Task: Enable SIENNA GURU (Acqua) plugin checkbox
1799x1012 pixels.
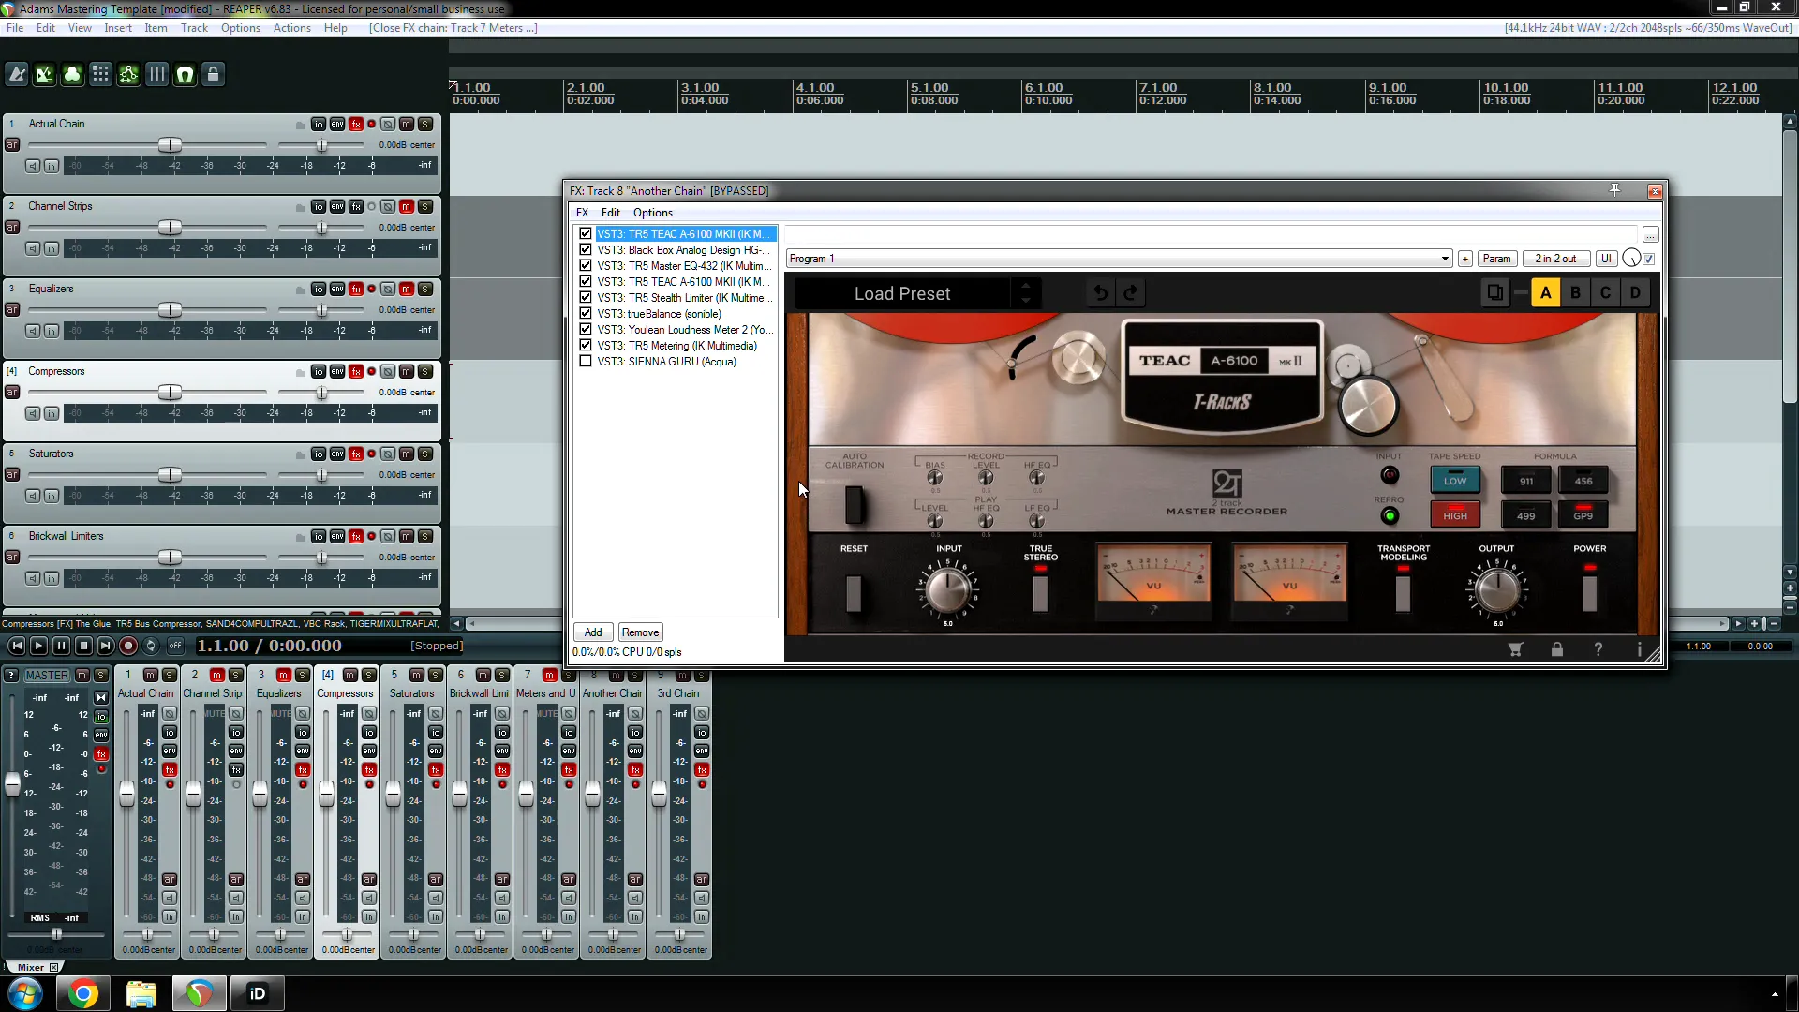Action: tap(586, 362)
